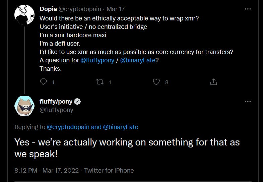Click the fluffy/pony display name
The height and width of the screenshot is (182, 263).
pyautogui.click(x=56, y=102)
